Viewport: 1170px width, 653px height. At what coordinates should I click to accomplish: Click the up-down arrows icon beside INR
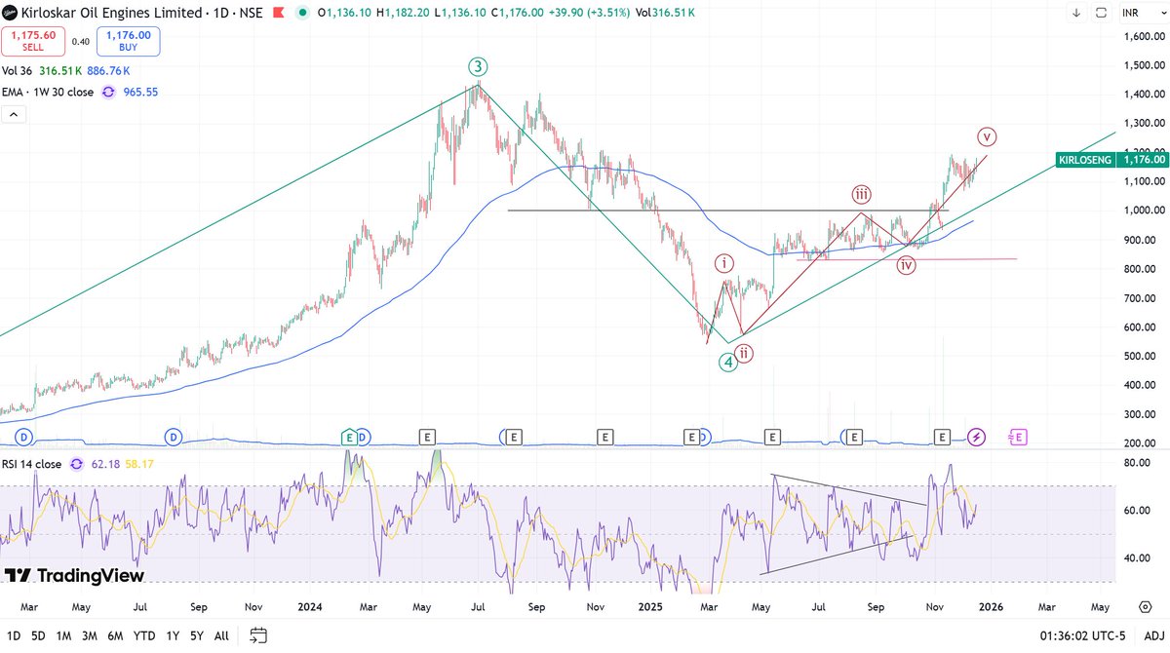pyautogui.click(x=1100, y=13)
